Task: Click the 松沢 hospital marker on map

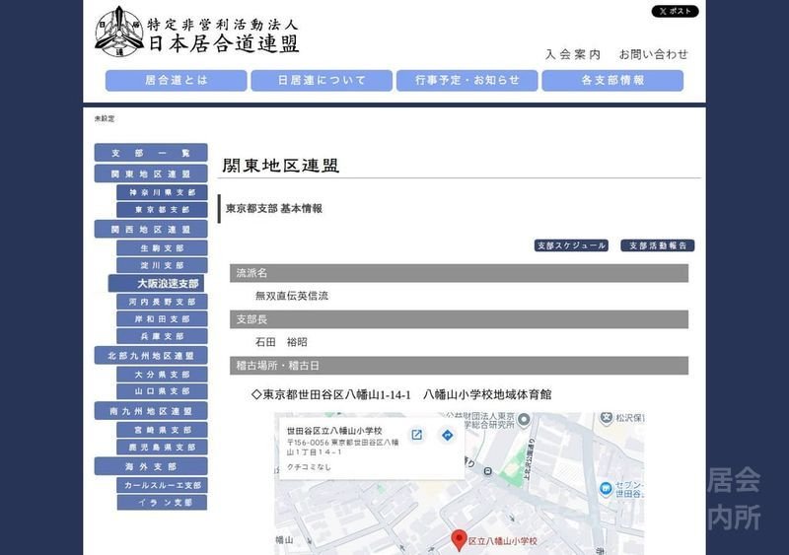Action: coord(607,418)
